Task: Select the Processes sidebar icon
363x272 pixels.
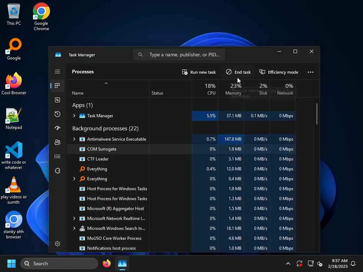Action: [57, 86]
